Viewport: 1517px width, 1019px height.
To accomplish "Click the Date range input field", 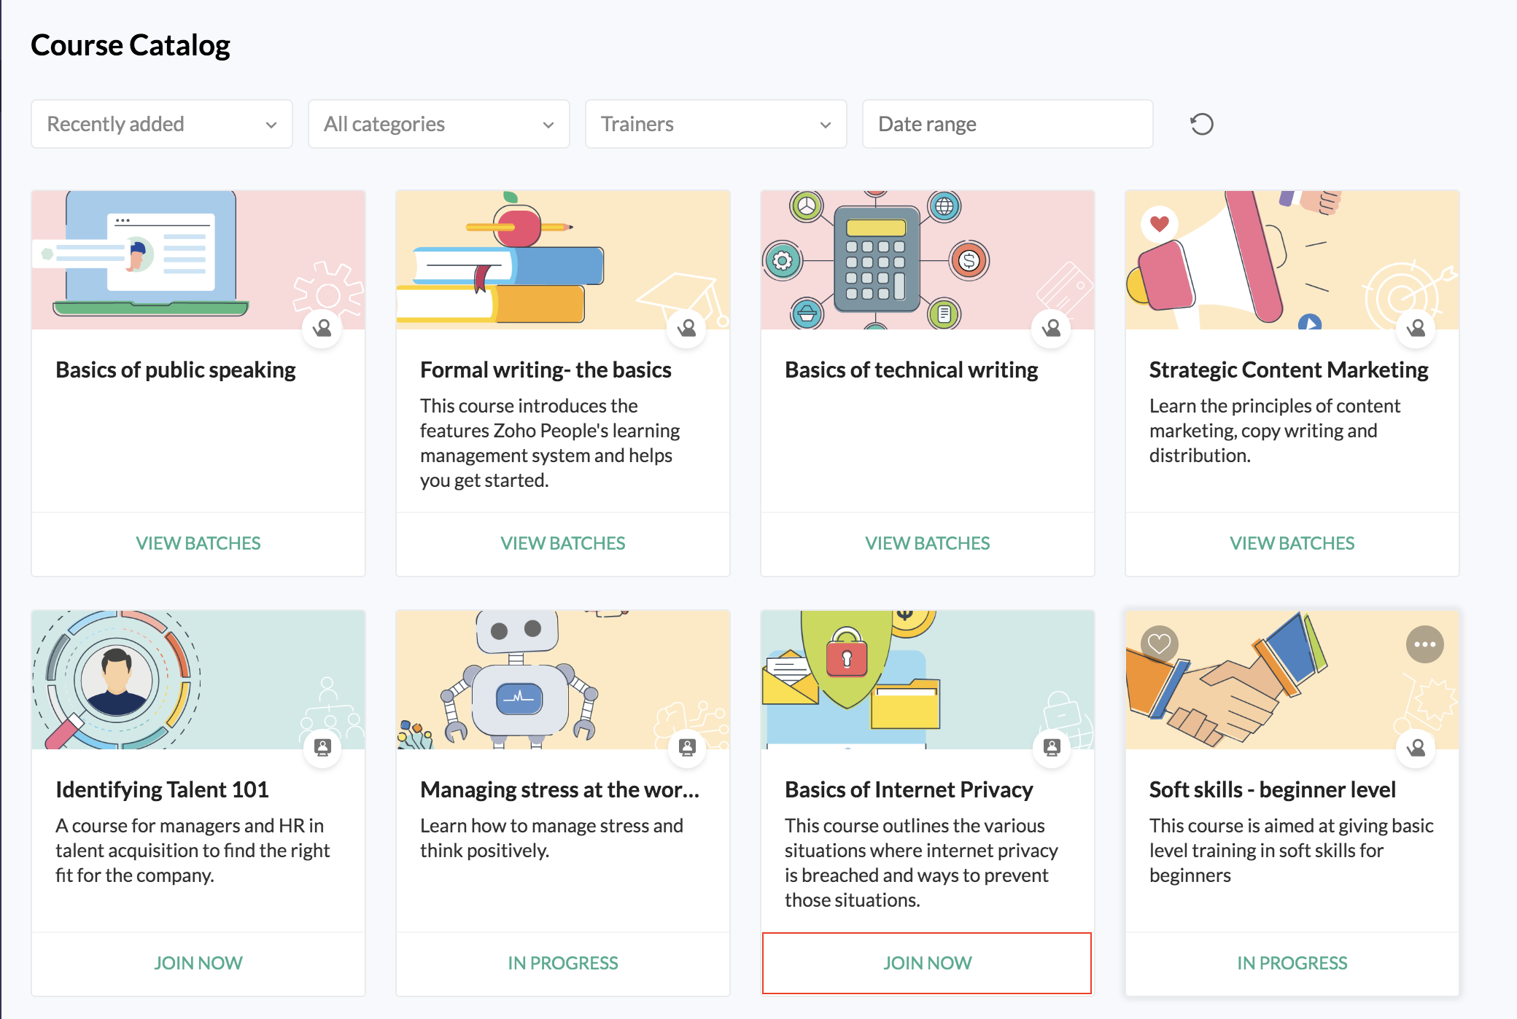I will click(x=1007, y=124).
